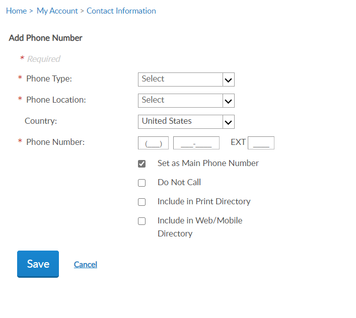The height and width of the screenshot is (318, 356).
Task: Click the 'Include in Print Directory' label text
Action: (204, 201)
